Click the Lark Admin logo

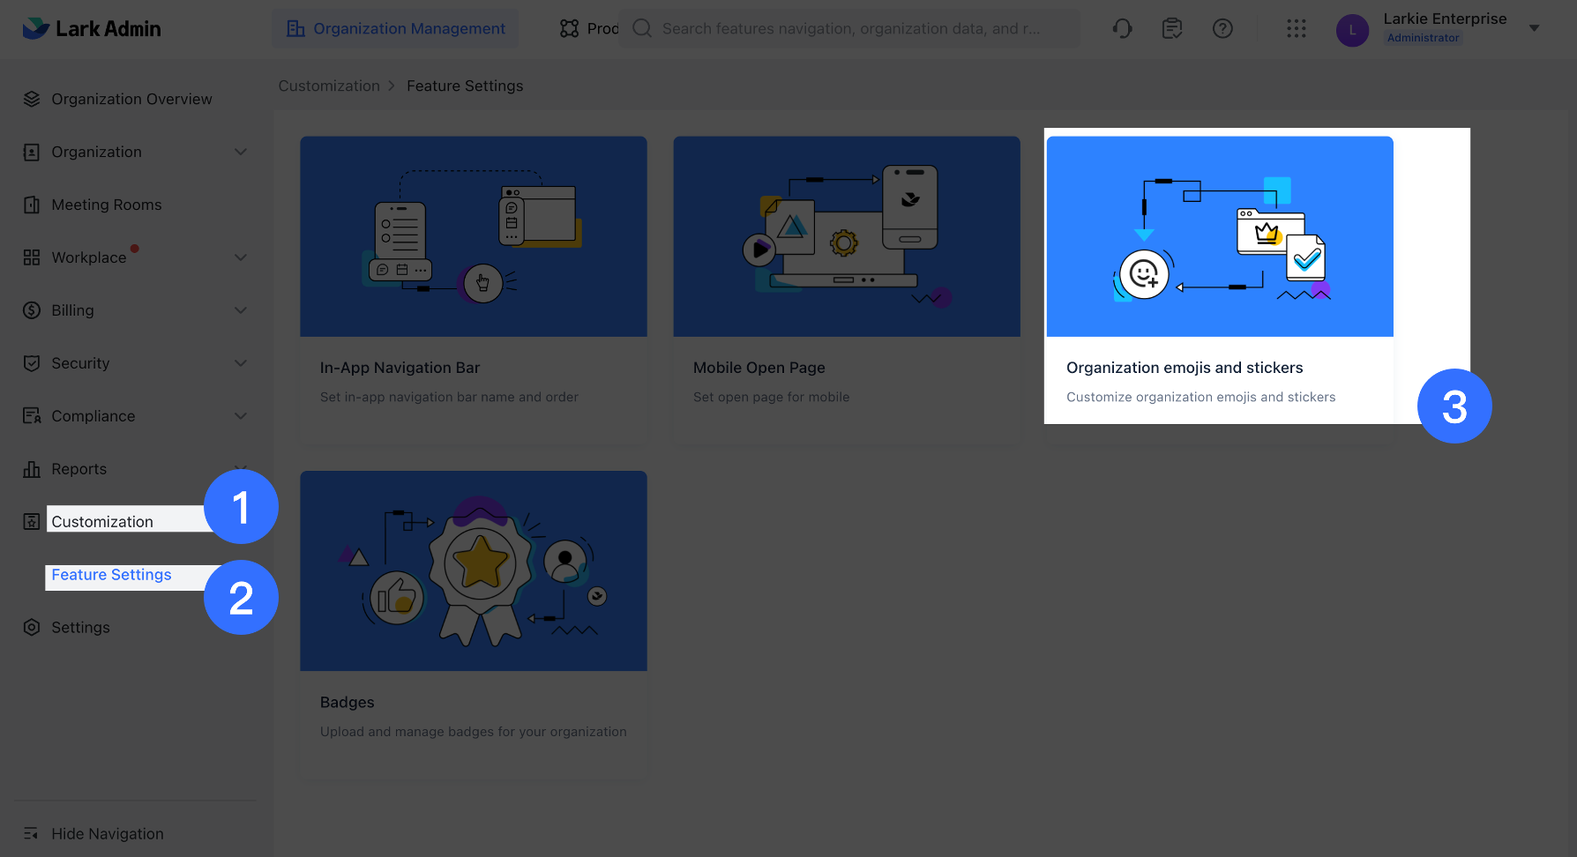tap(92, 27)
